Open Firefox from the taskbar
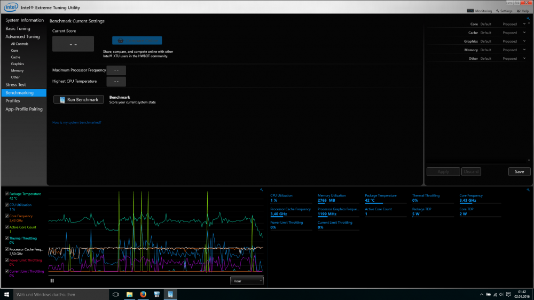 [143, 294]
